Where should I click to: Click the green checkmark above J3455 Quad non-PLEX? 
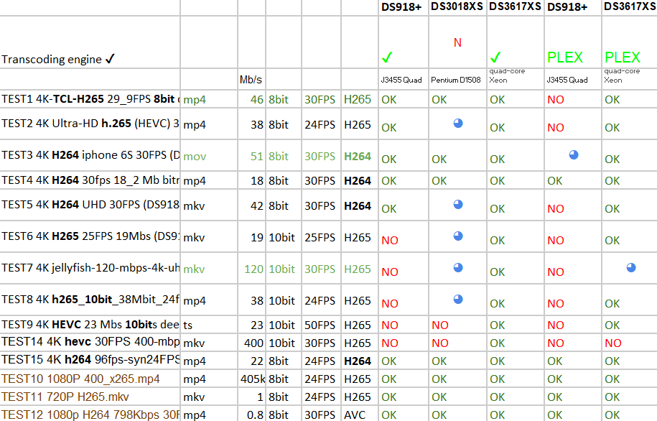tap(387, 57)
